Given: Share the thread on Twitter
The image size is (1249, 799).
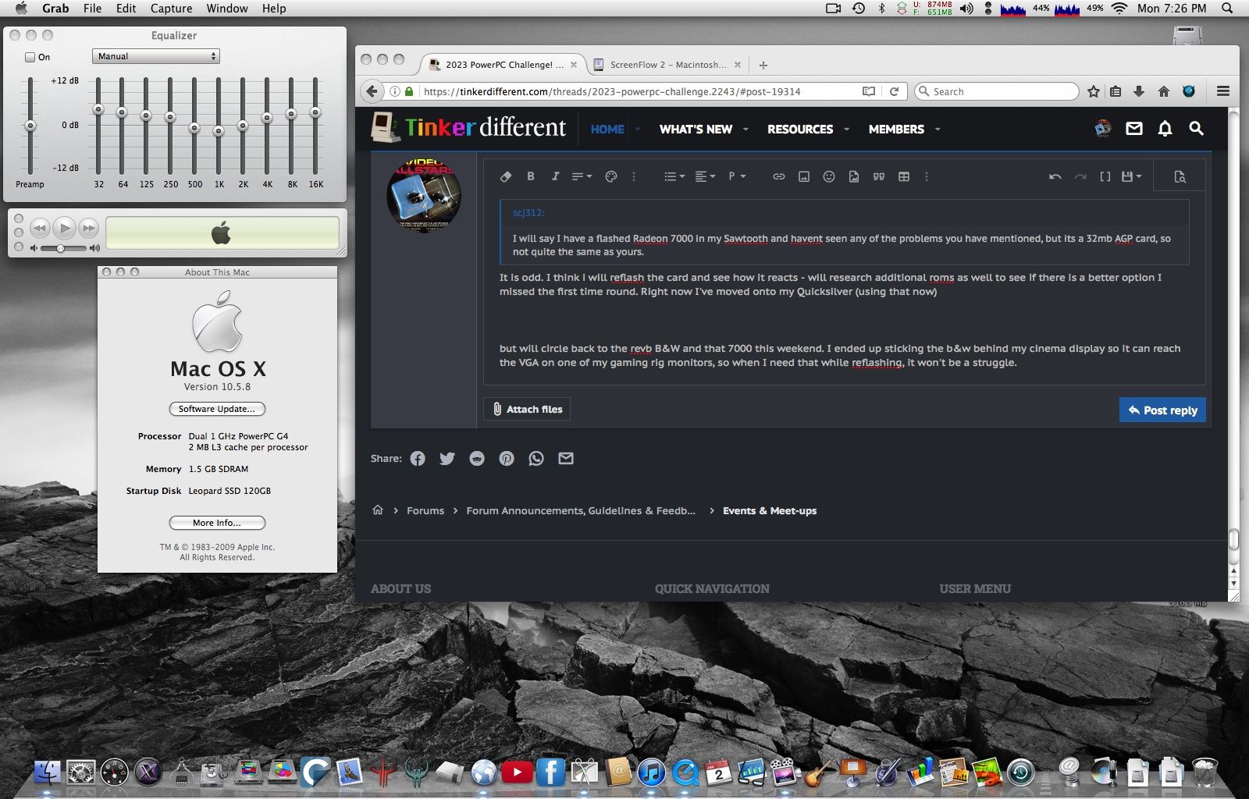Looking at the screenshot, I should pos(447,459).
